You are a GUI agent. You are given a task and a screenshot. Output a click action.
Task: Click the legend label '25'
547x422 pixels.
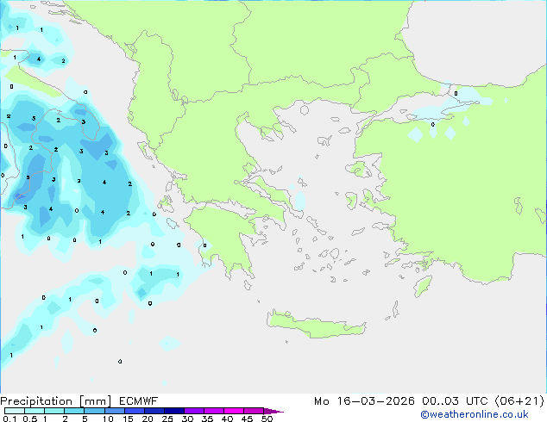pyautogui.click(x=167, y=419)
